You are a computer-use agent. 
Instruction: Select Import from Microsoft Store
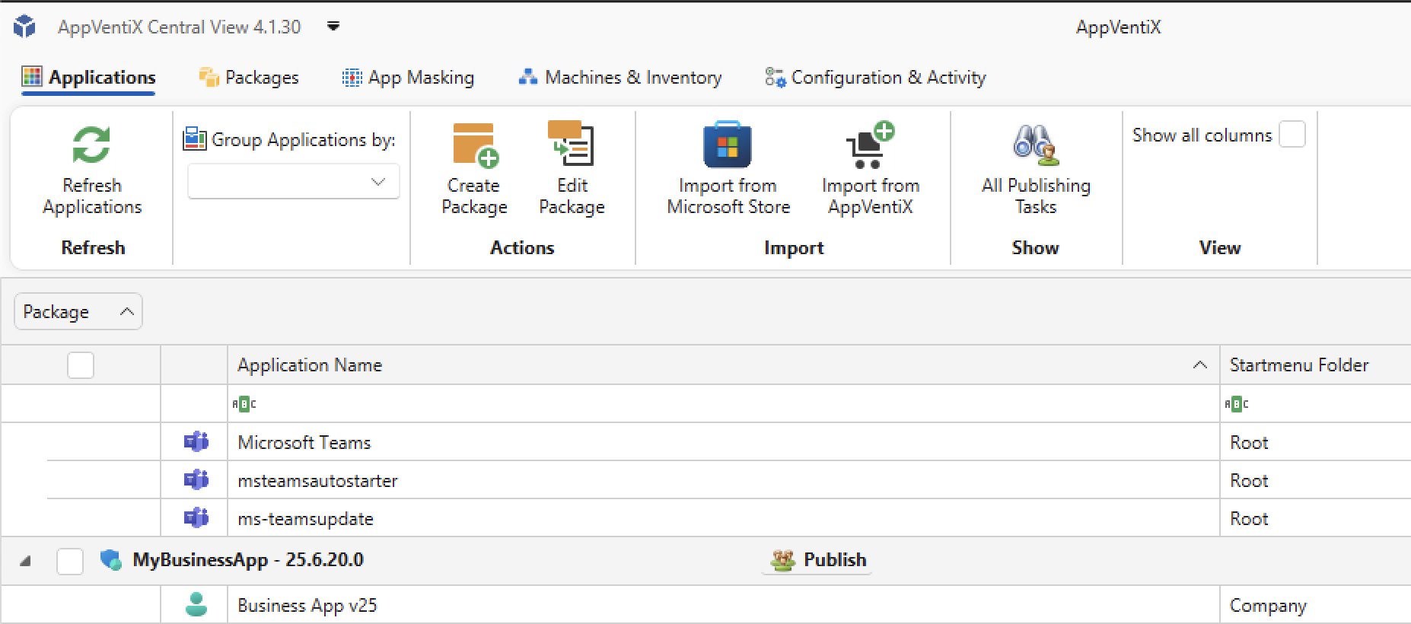pos(728,145)
